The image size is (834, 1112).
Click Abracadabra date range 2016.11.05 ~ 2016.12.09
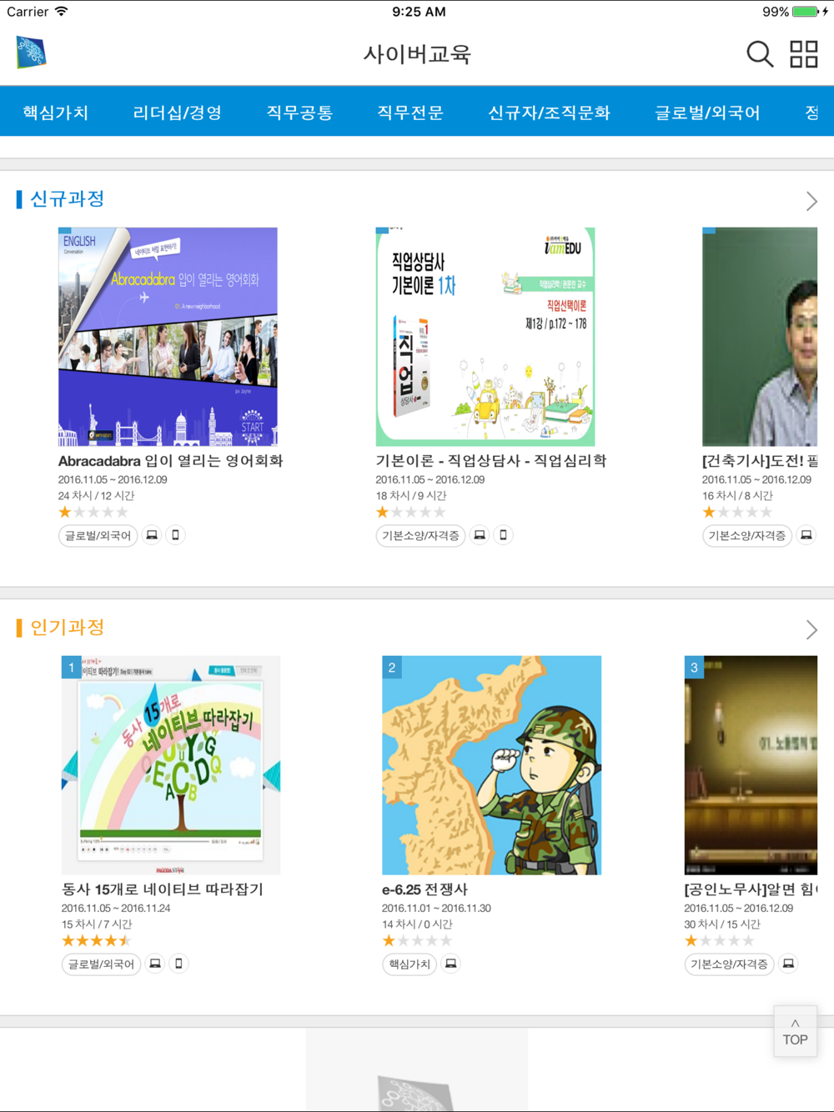click(x=113, y=479)
